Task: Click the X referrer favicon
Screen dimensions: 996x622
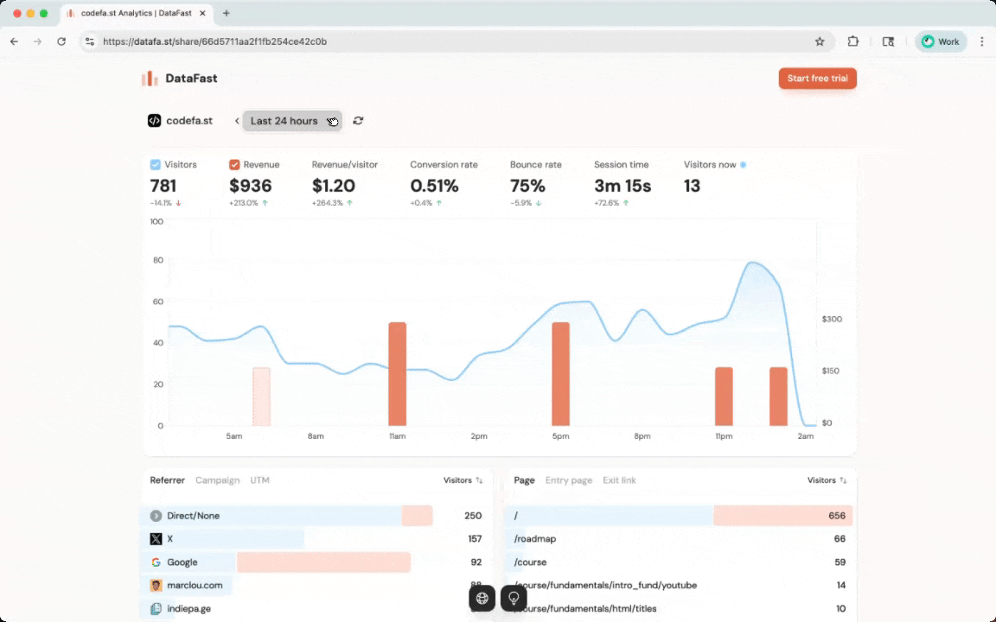Action: click(x=156, y=538)
